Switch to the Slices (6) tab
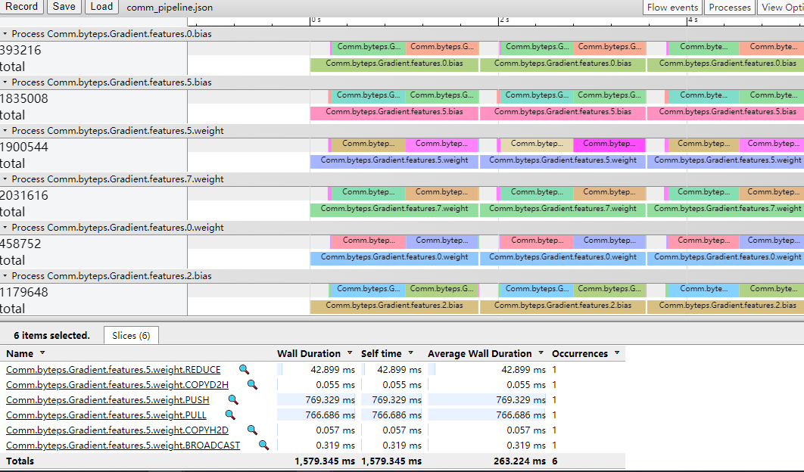This screenshot has width=804, height=472. pyautogui.click(x=131, y=335)
